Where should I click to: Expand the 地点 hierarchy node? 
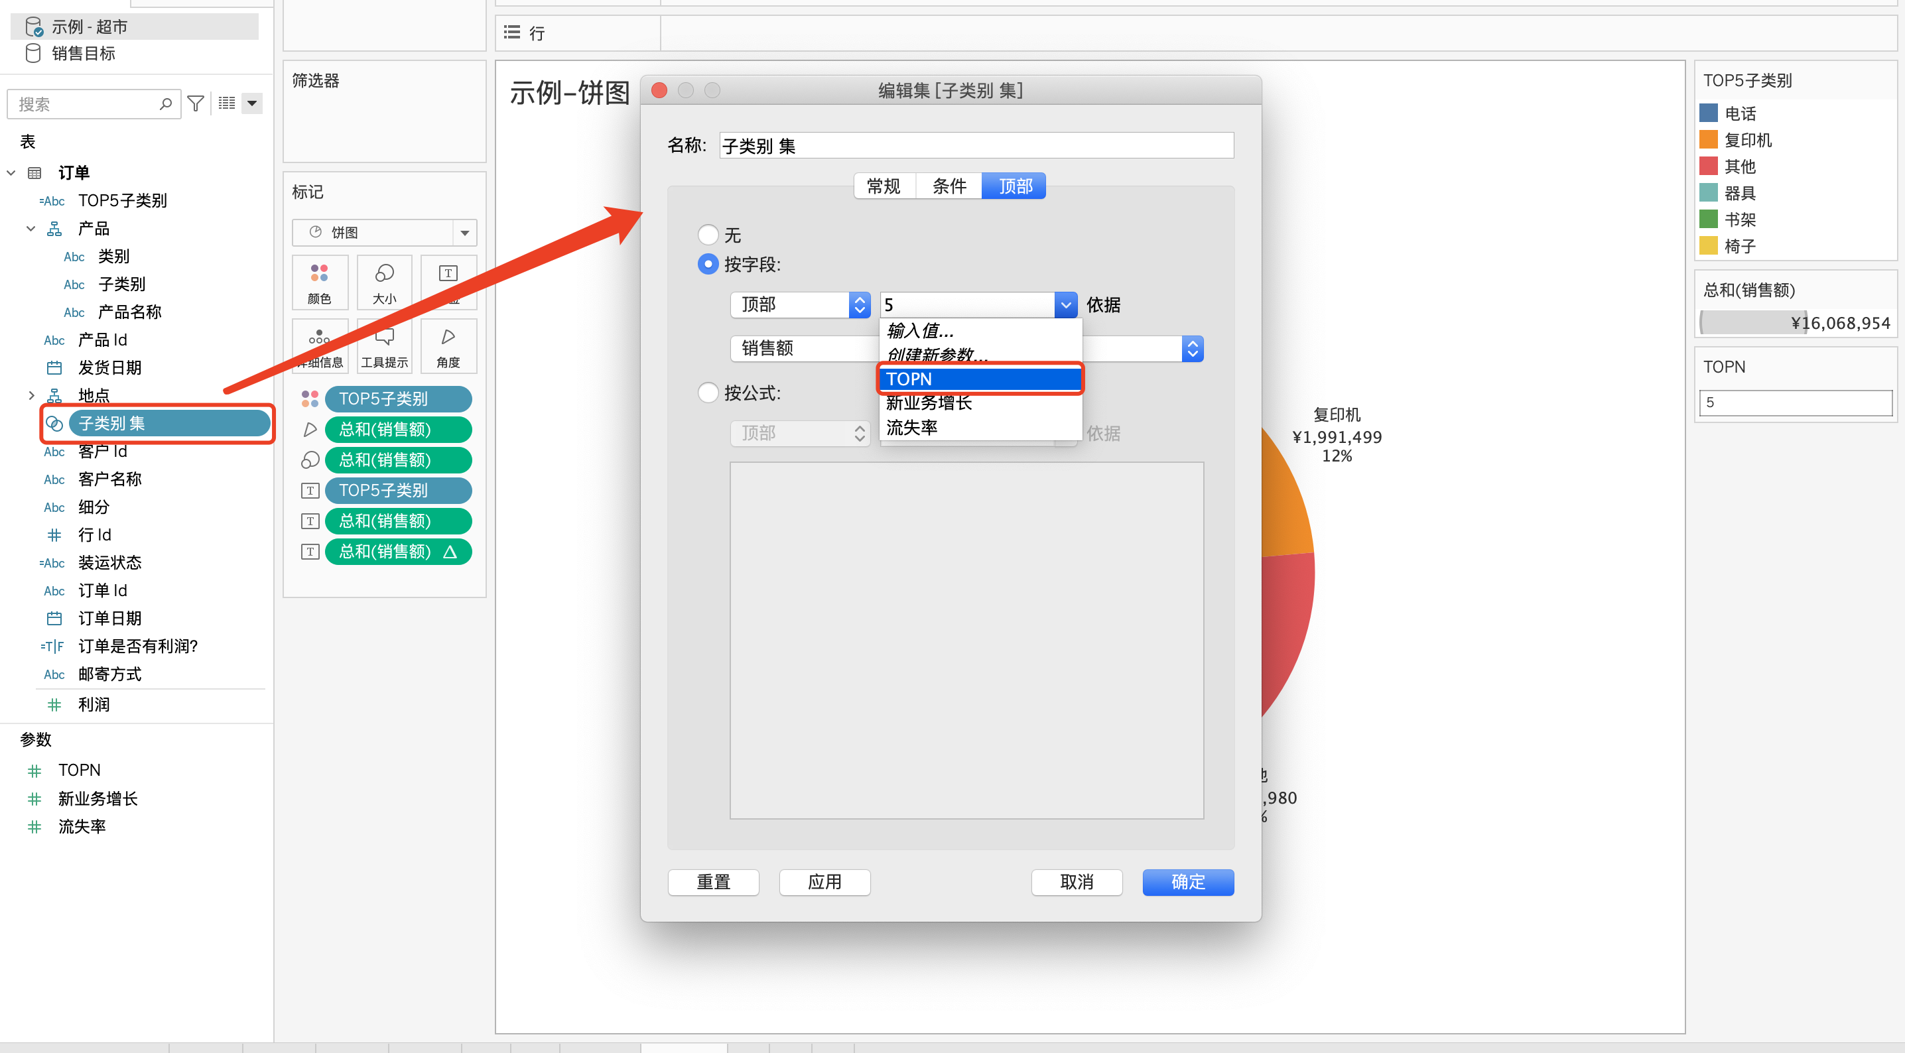[31, 396]
